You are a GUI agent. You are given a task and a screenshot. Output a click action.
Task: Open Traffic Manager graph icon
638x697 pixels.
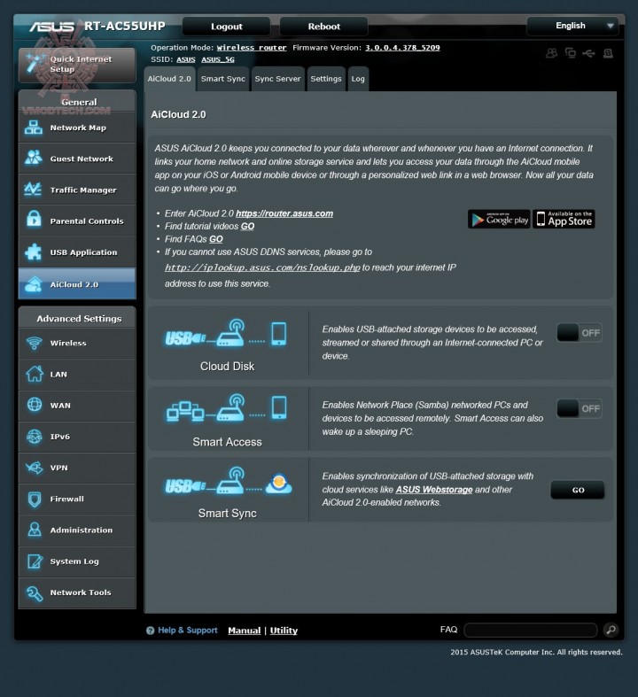[x=33, y=190]
